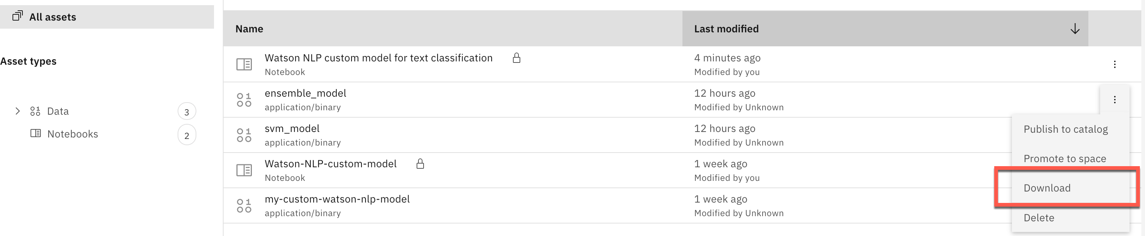This screenshot has height=236, width=1145.
Task: Open the overflow menu for Watson NLP custom model
Action: click(1115, 64)
